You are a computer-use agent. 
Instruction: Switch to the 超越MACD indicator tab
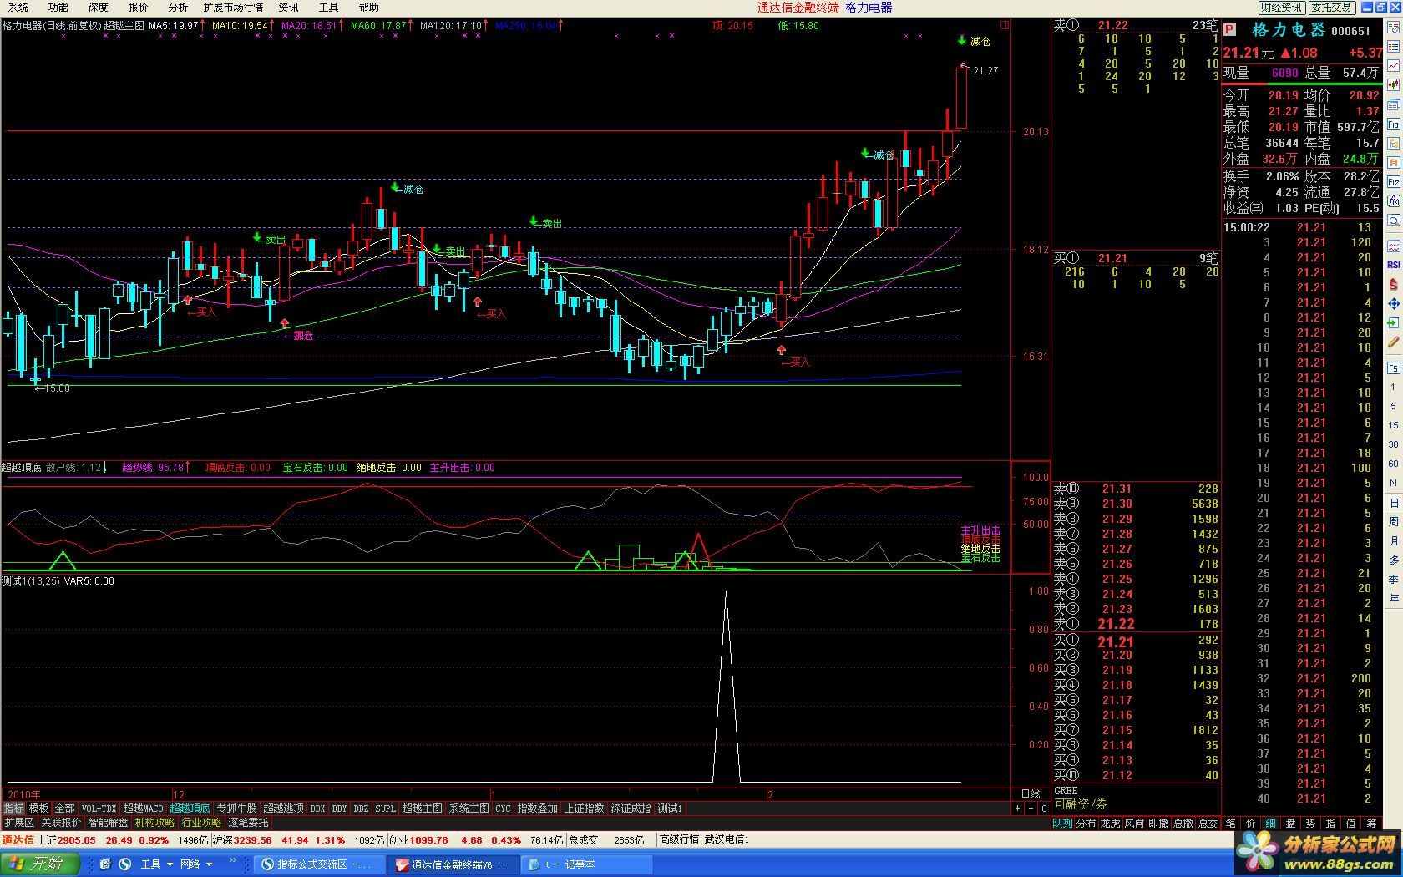pos(143,809)
